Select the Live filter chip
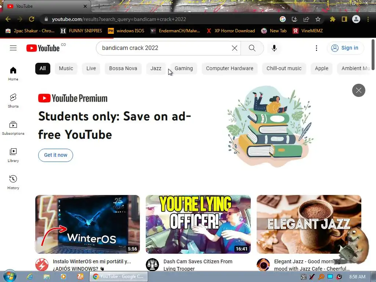The image size is (376, 282). pos(91,68)
